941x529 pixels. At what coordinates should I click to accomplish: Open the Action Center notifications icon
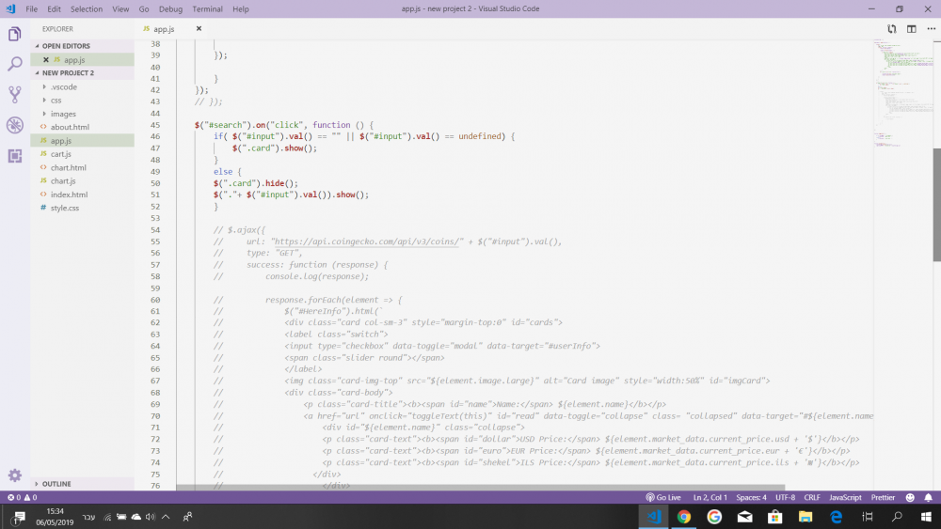(x=18, y=517)
